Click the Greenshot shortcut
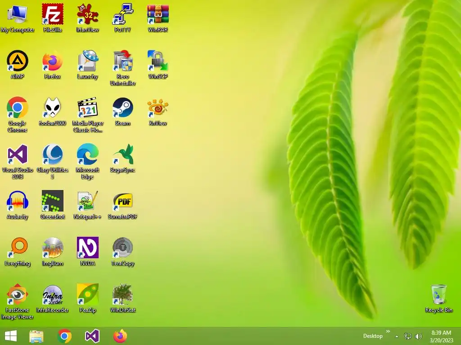461x345 pixels. 52,205
